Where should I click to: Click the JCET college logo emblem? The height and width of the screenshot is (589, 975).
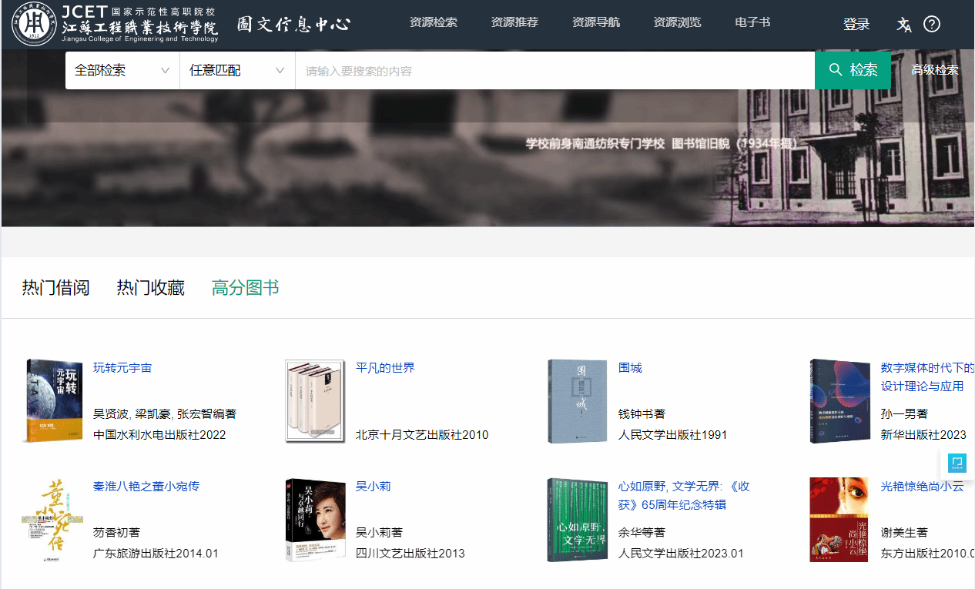point(35,24)
